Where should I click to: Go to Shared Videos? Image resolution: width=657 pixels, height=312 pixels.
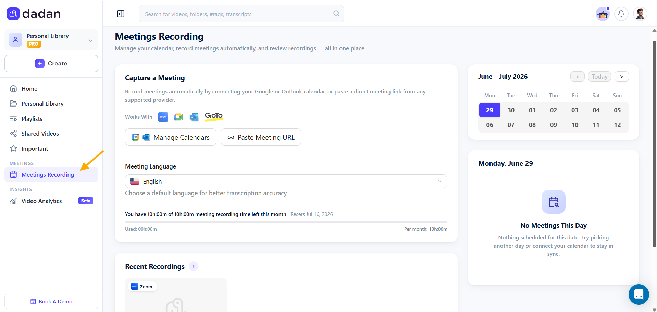click(40, 134)
